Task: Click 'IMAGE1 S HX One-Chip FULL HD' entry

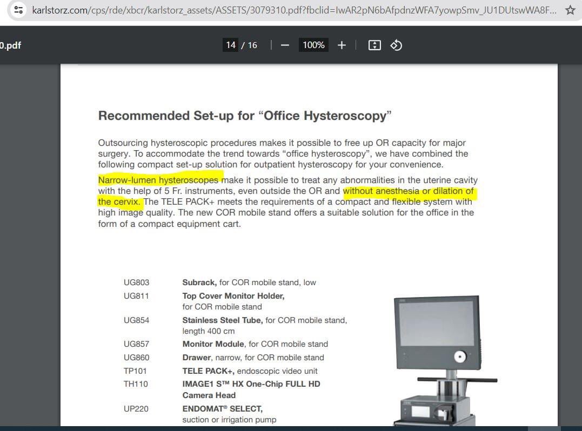Action: [251, 384]
